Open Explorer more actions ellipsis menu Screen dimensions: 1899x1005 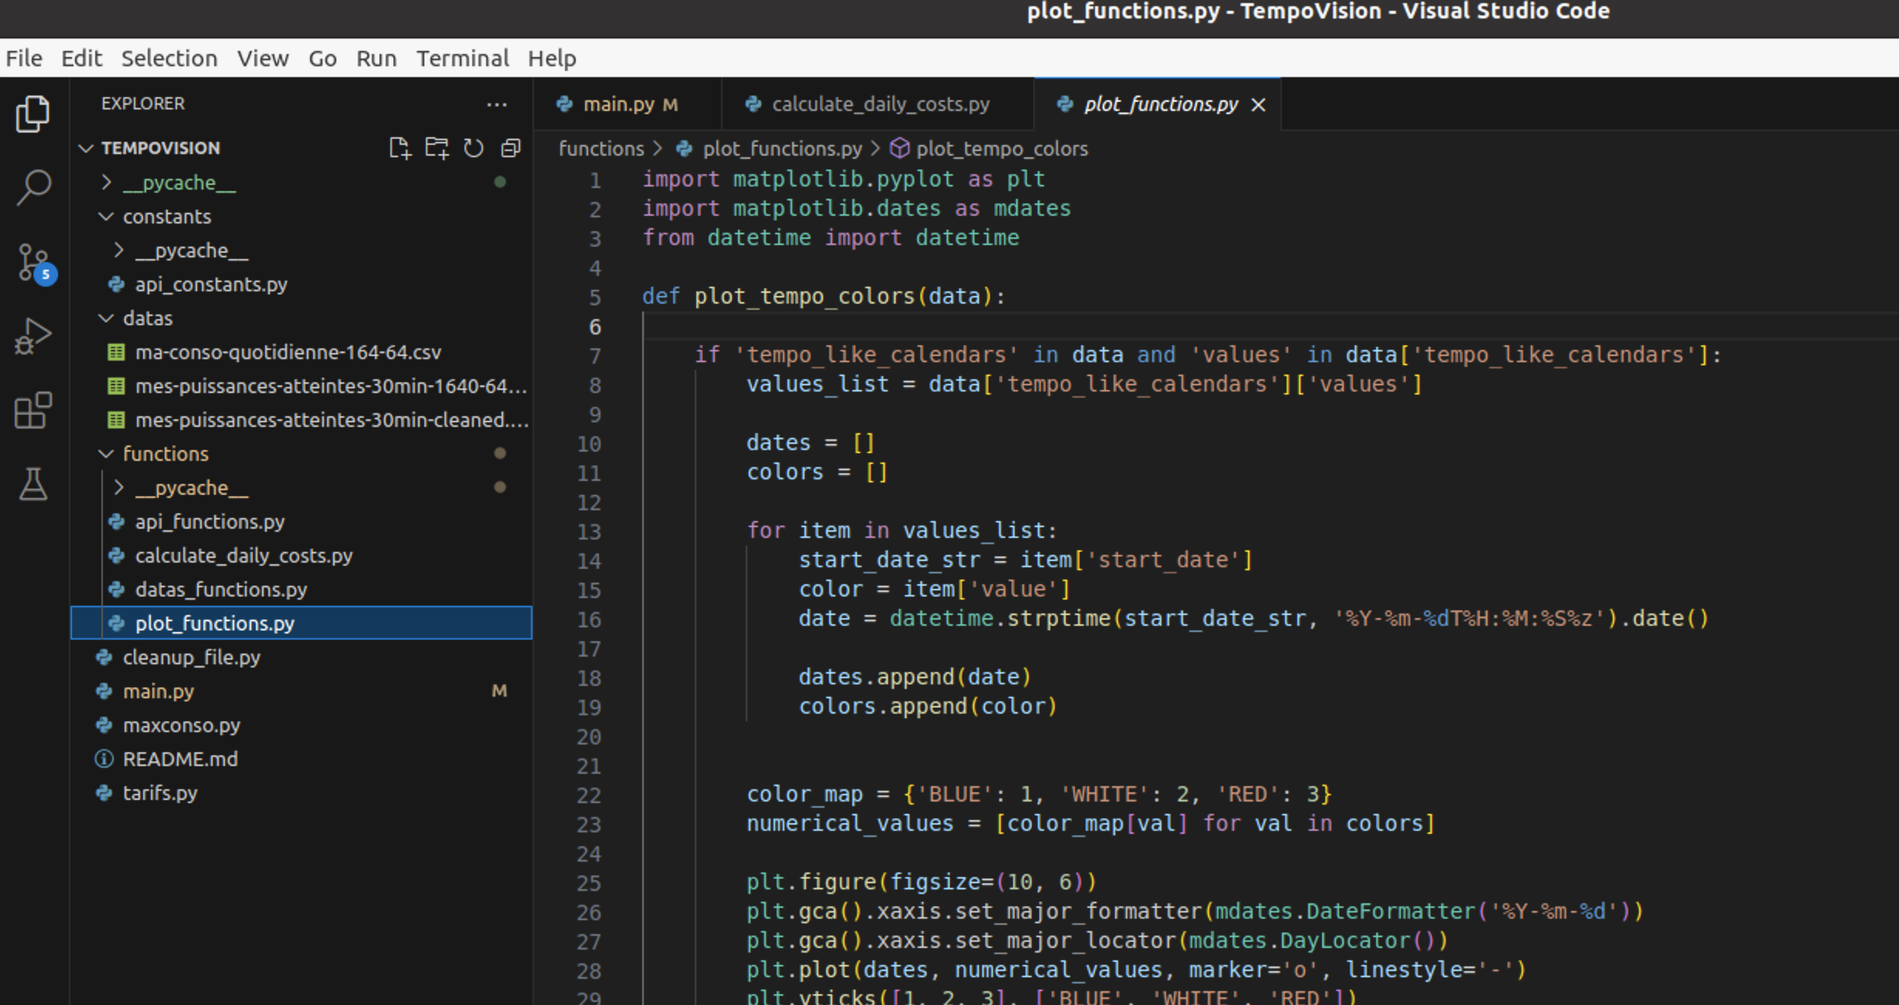497,104
